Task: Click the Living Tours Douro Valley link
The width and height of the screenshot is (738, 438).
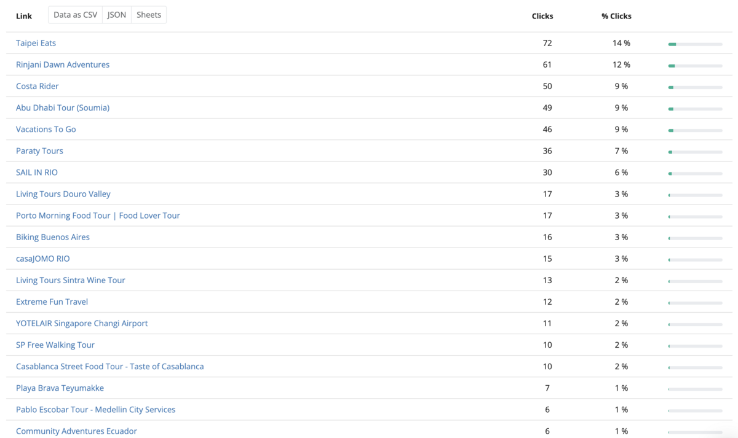Action: point(63,194)
